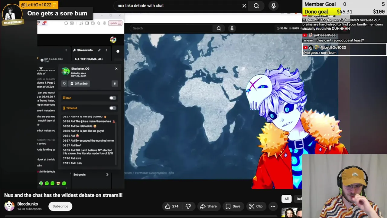This screenshot has width=387, height=218.
Task: Click the recommended video thumbnail below All
Action: [x=291, y=213]
